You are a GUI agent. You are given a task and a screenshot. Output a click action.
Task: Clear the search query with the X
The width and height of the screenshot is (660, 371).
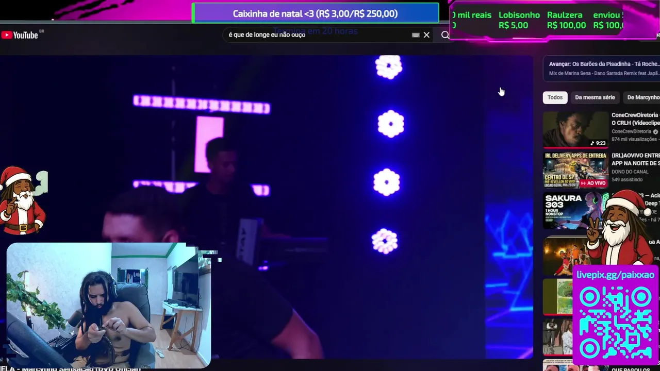[x=426, y=35]
